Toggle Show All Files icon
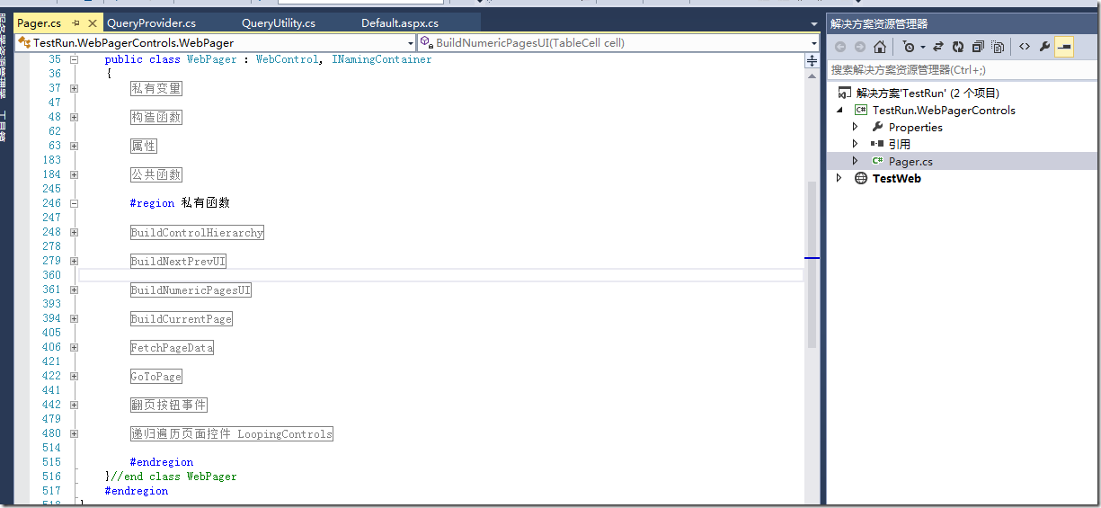Image resolution: width=1101 pixels, height=508 pixels. pyautogui.click(x=998, y=47)
